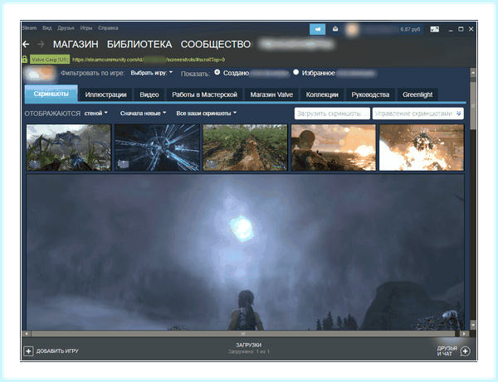Select the Скриншоты tab
The image size is (498, 382).
pyautogui.click(x=51, y=94)
